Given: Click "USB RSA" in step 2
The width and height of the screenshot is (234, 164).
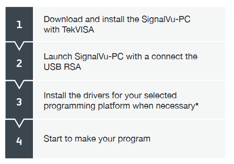Looking at the screenshot, I should (x=62, y=67).
